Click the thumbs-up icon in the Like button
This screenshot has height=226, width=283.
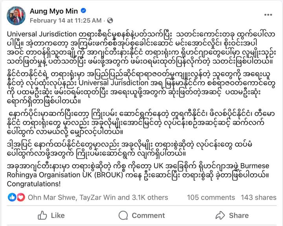(x=42, y=215)
